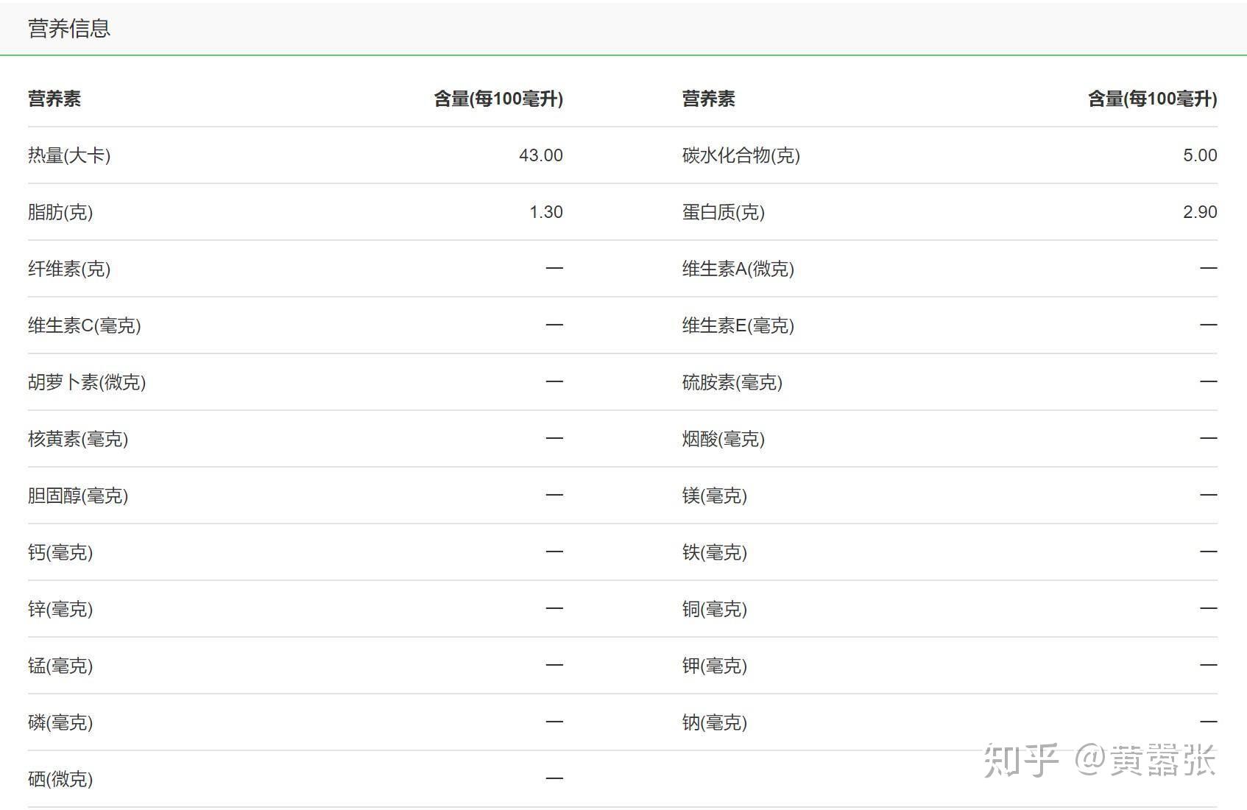Viewport: 1247px width, 810px height.
Task: Select the 硫胺素(毫克) label
Action: [732, 382]
